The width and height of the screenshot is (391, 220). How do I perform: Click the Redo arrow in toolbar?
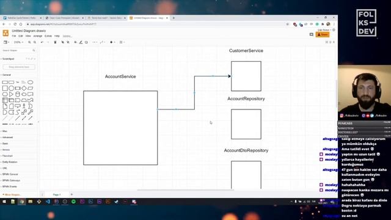click(x=48, y=42)
